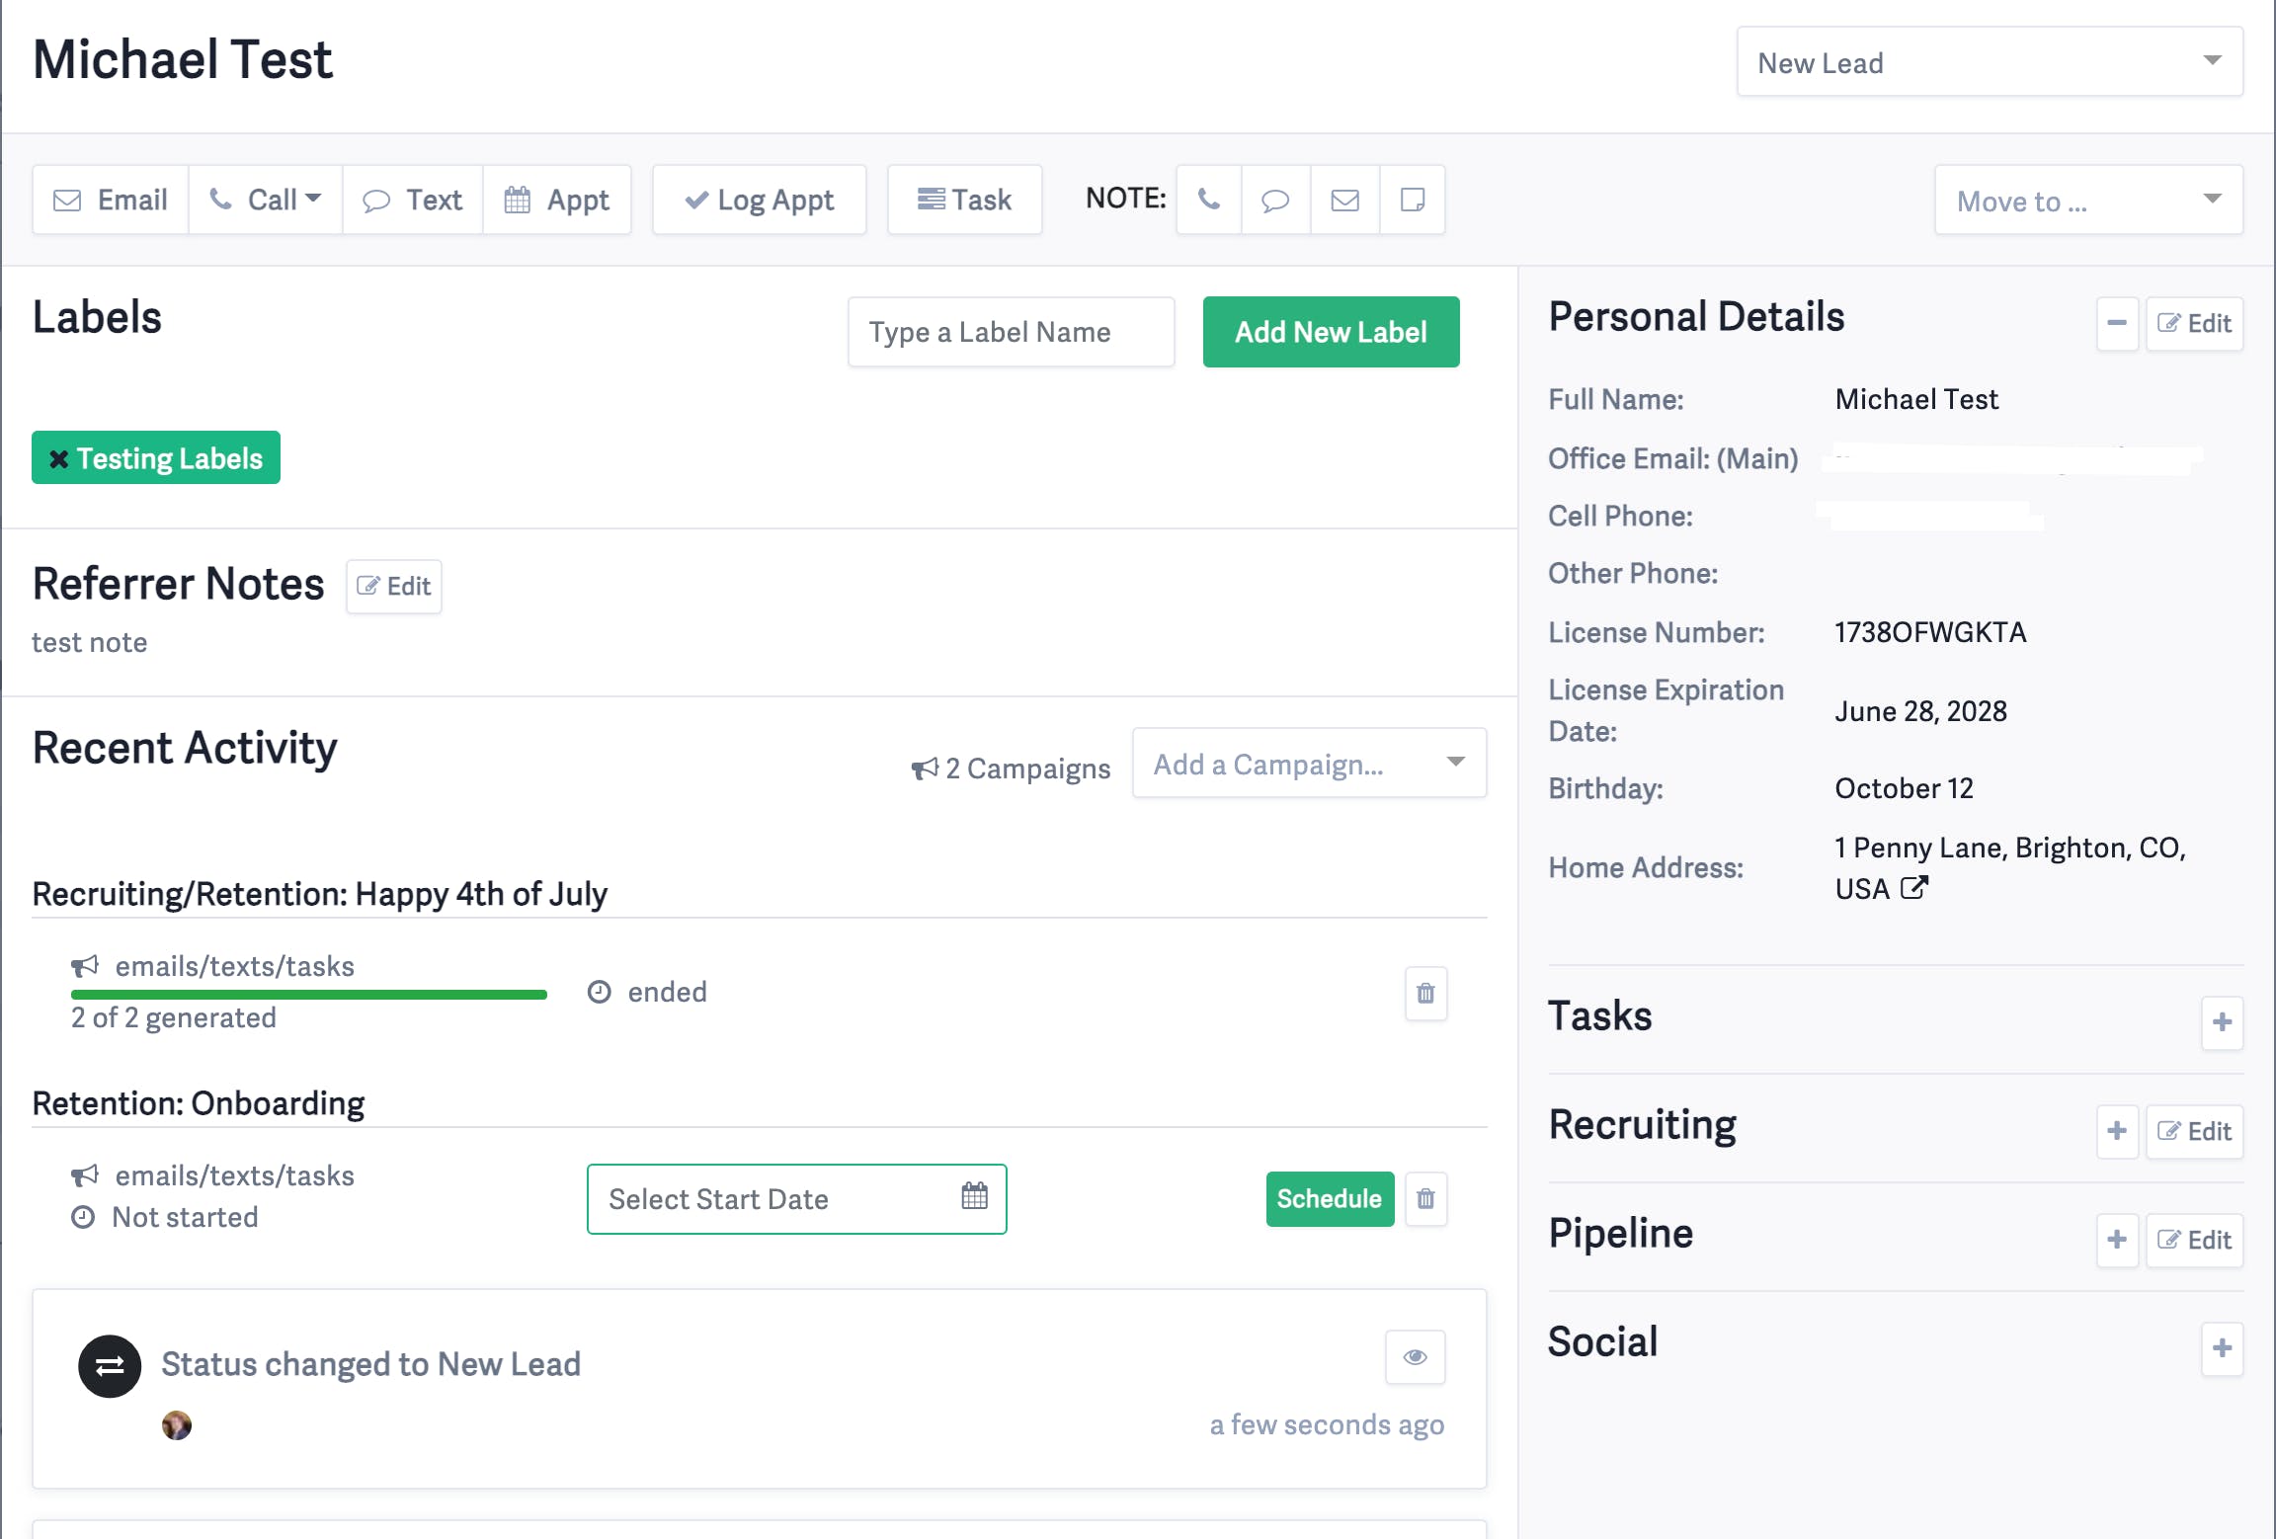Click the Add New Label button

[x=1331, y=332]
